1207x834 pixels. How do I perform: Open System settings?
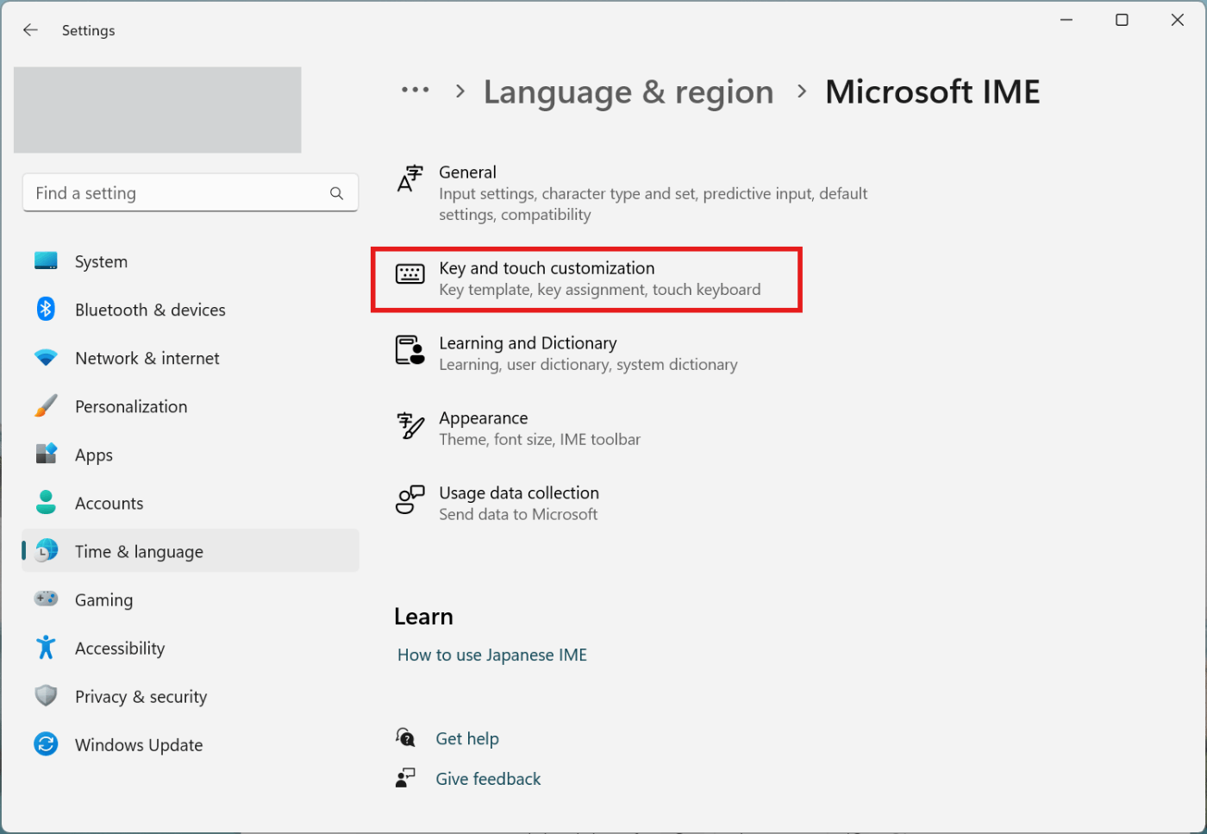[191, 261]
